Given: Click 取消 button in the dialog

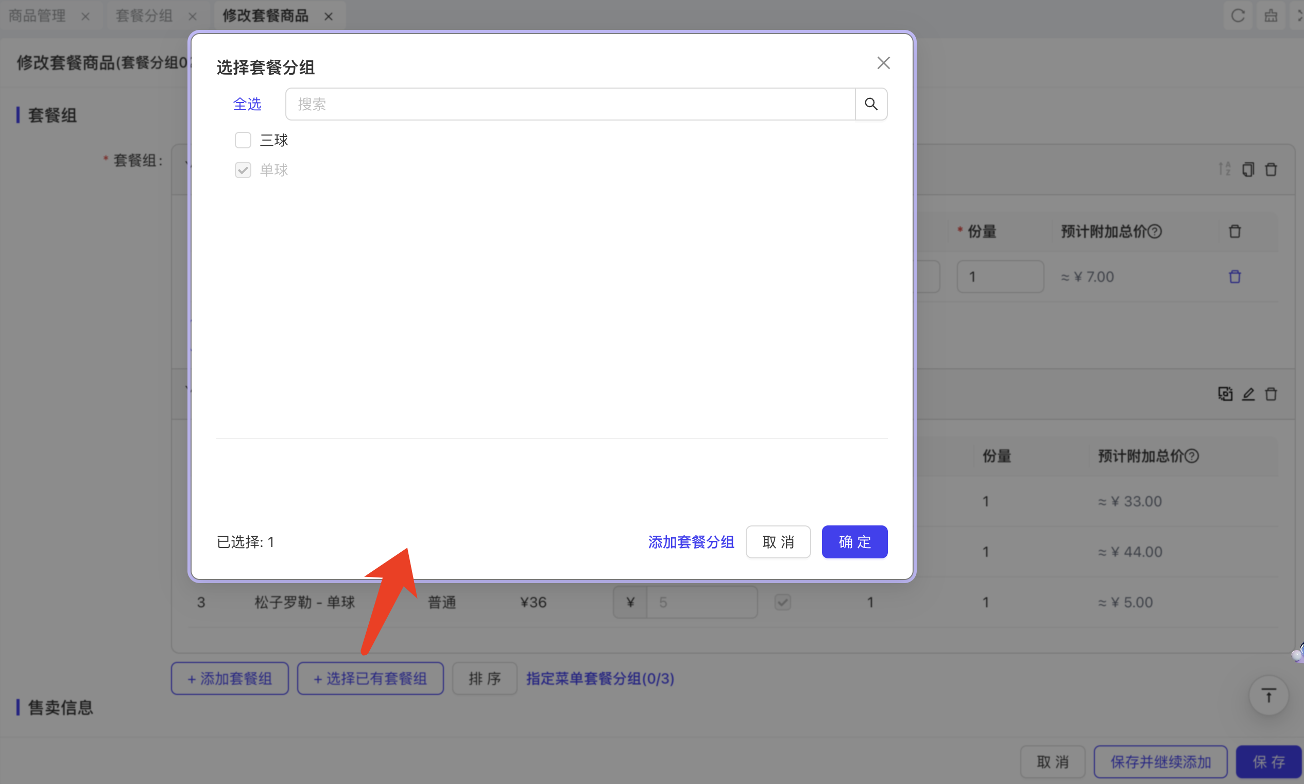Looking at the screenshot, I should click(778, 541).
